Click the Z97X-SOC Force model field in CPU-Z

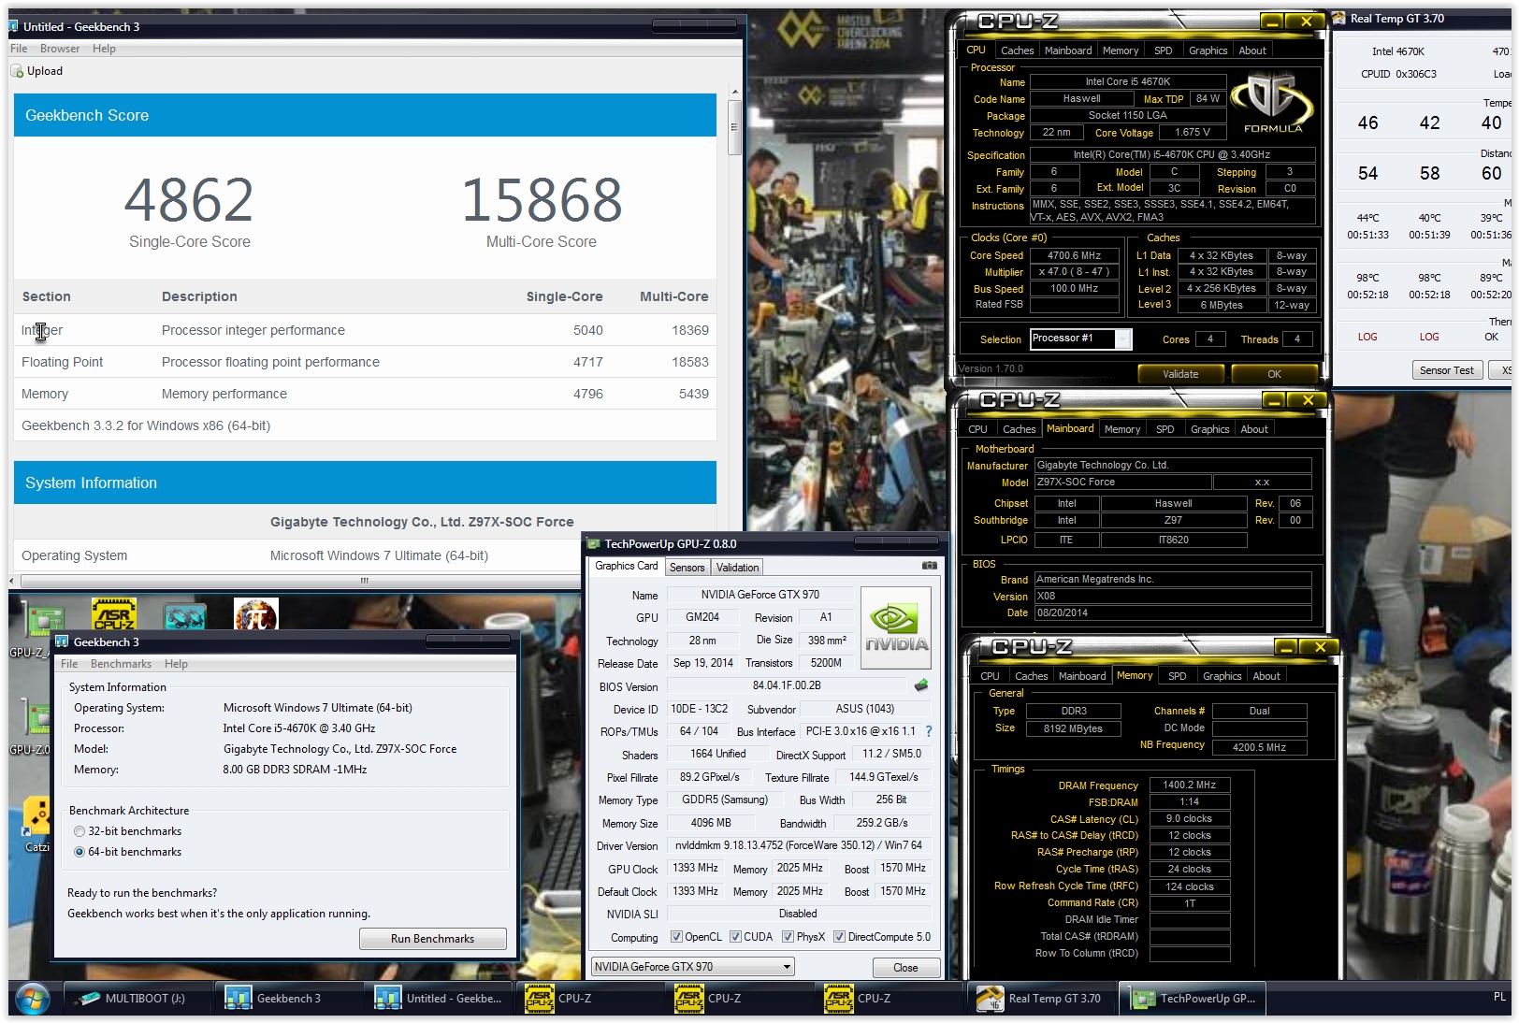(1122, 483)
